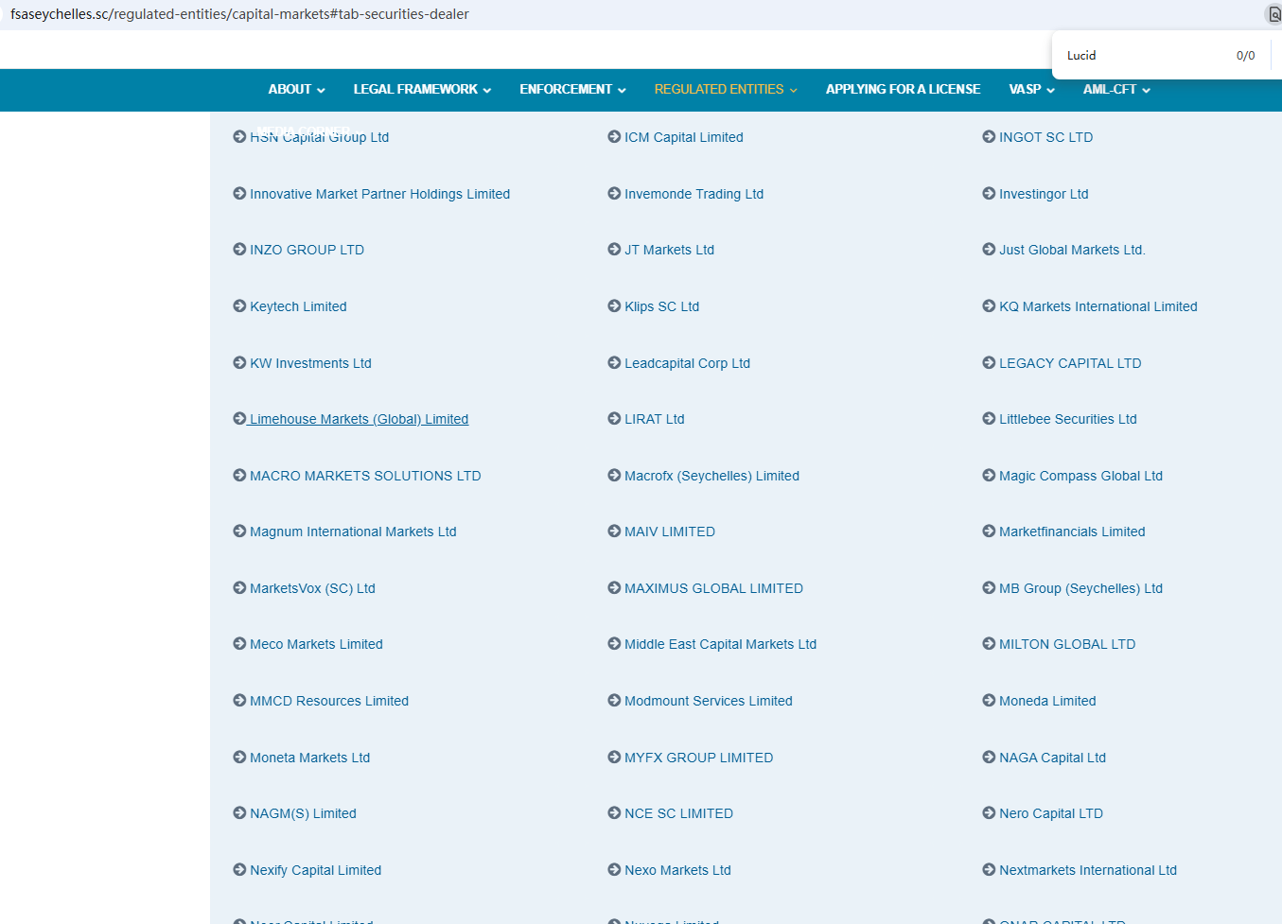This screenshot has height=924, width=1282.
Task: Open Moneda Limited entity link
Action: (x=1047, y=701)
